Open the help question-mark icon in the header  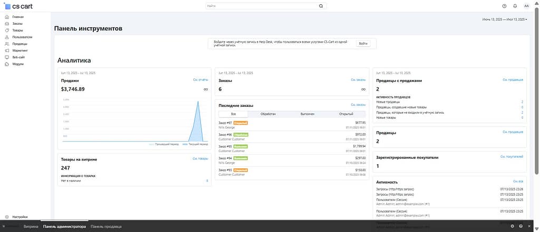(x=504, y=6)
